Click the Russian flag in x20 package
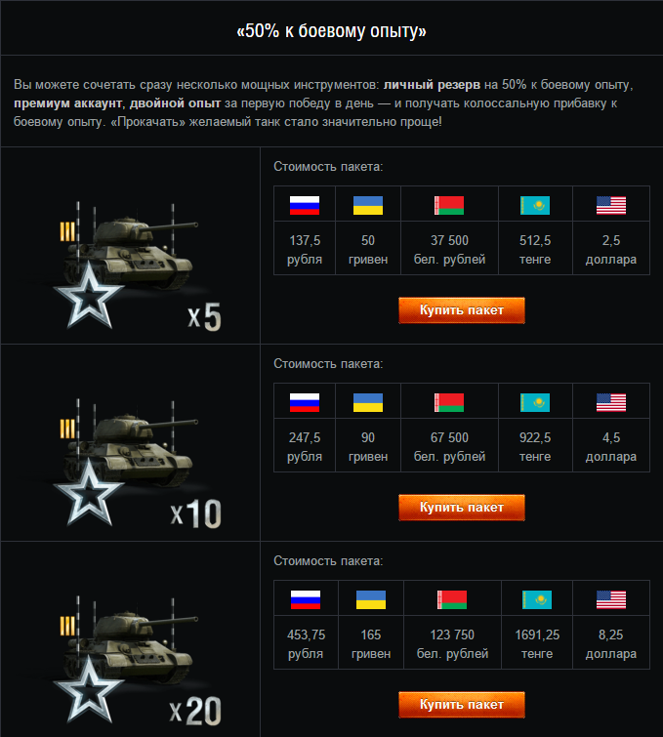663x737 pixels. 306,599
